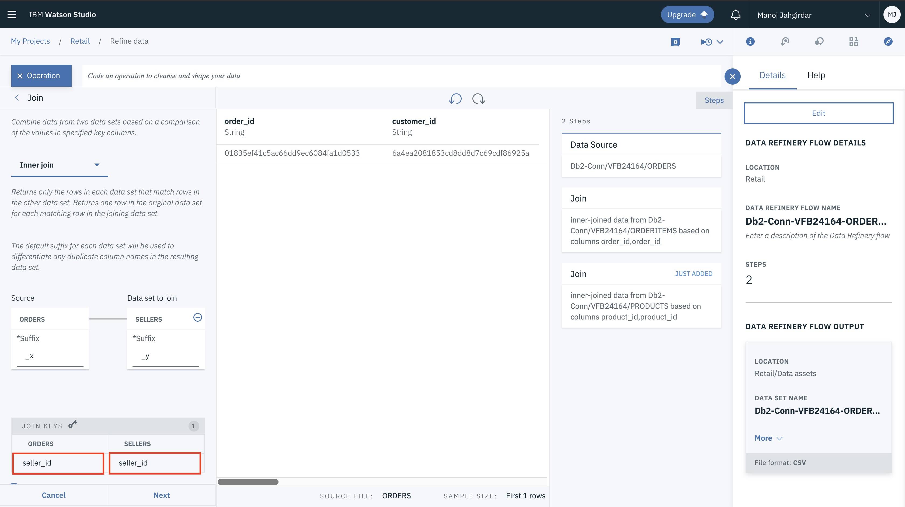Switch to the Help tab
The height and width of the screenshot is (507, 905).
[816, 75]
